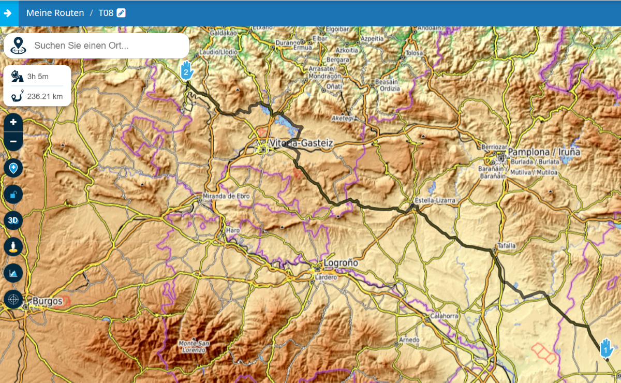Screen dimensions: 621x383
Task: Click the location pin search icon
Action: [19, 46]
